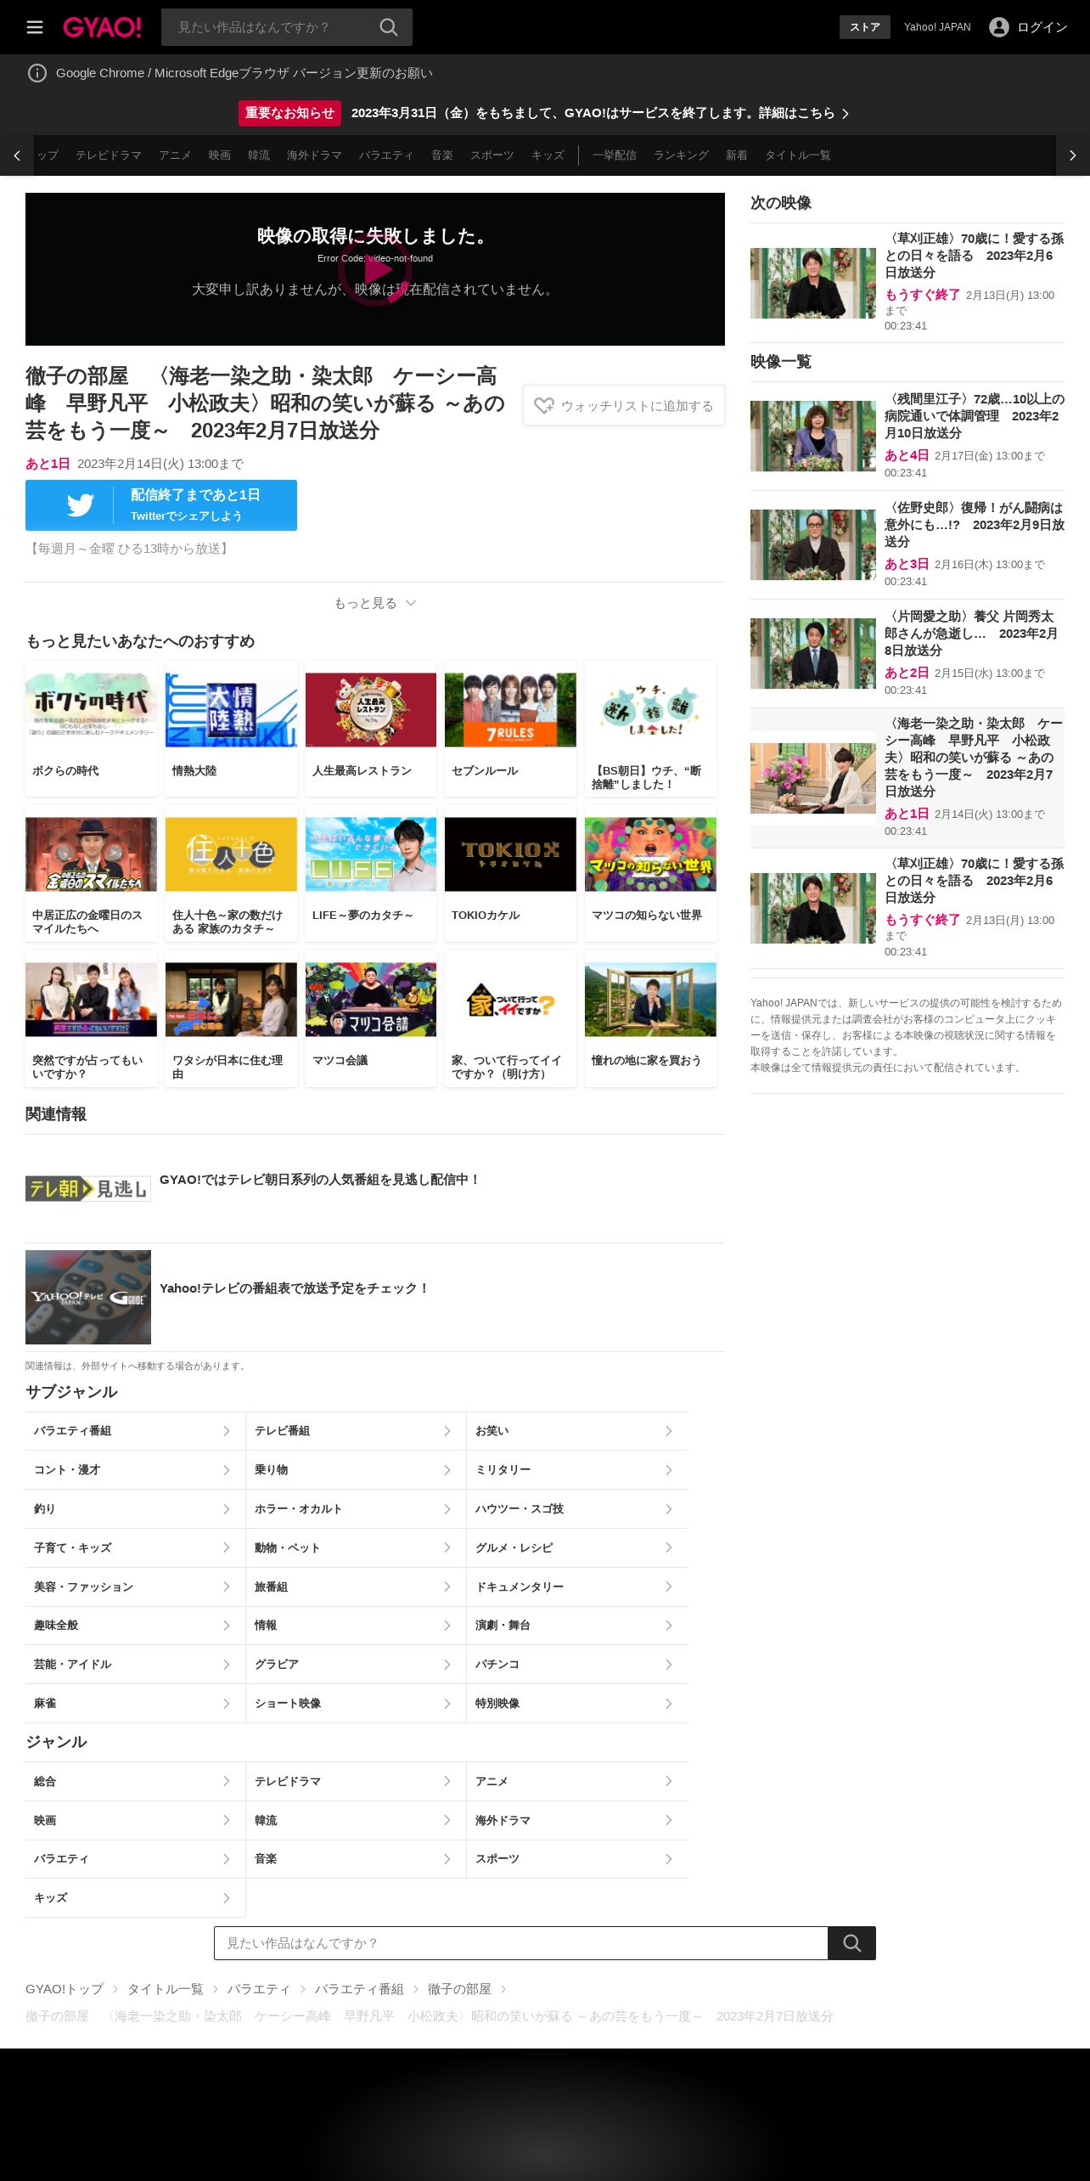Open TOKIOカケル recommendation card
This screenshot has width=1090, height=2181.
pyautogui.click(x=510, y=874)
